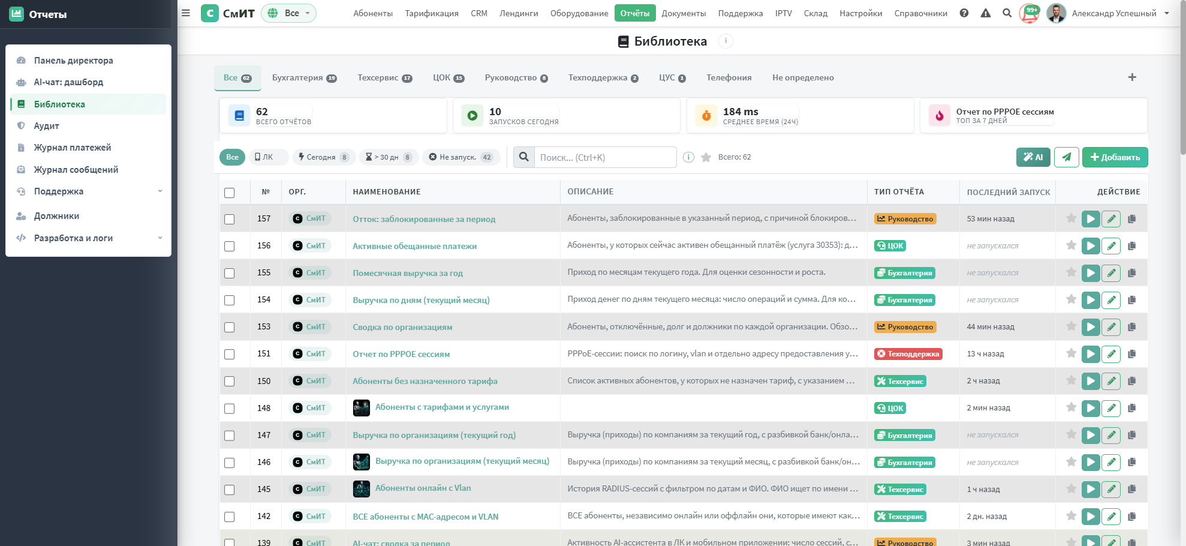Filter reports by Не запуск.
The width and height of the screenshot is (1186, 546).
pyautogui.click(x=461, y=157)
